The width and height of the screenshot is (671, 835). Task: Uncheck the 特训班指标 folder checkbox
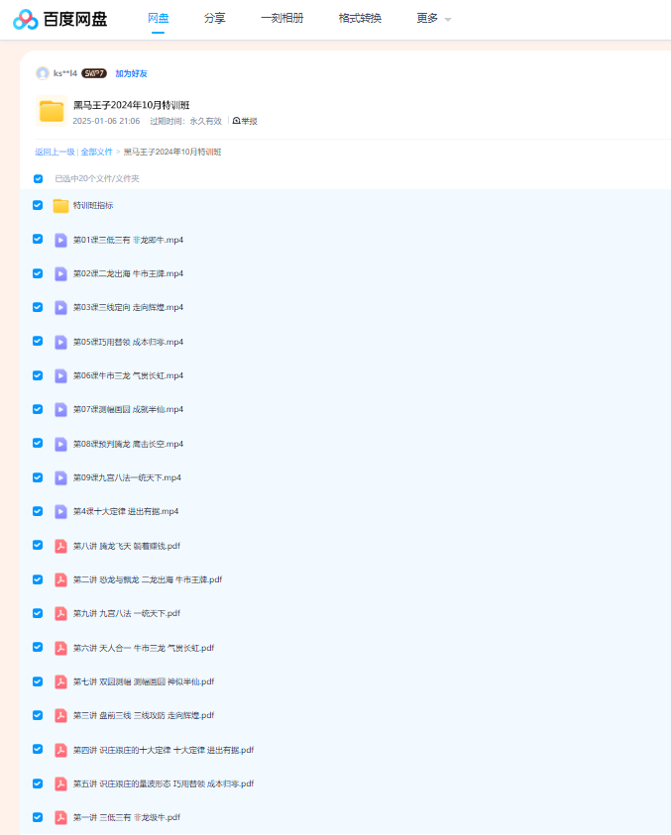click(x=38, y=205)
